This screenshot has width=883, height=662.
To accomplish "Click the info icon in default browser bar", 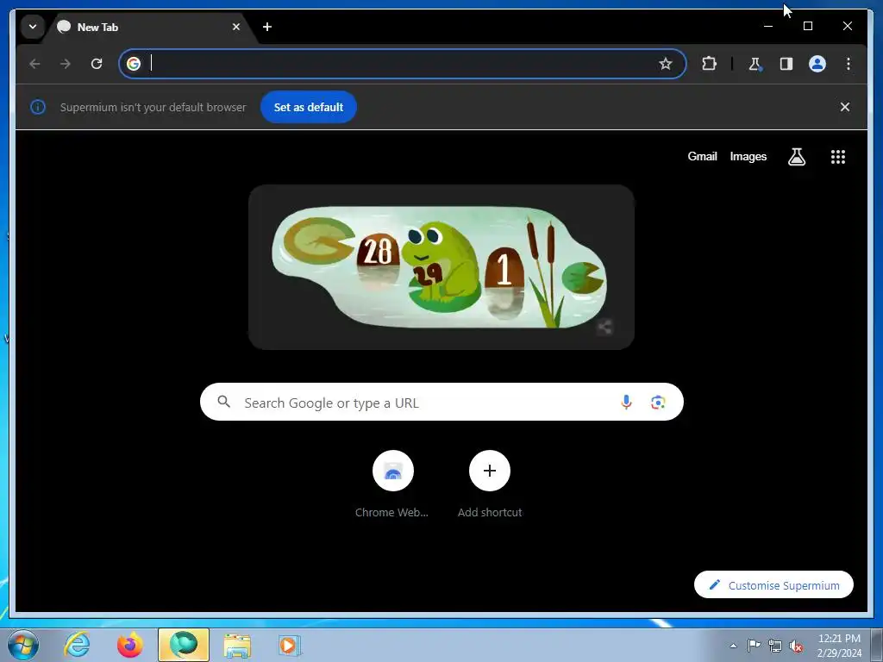I will click(38, 107).
